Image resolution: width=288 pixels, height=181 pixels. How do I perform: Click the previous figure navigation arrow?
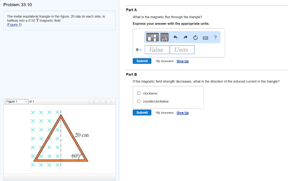tap(94, 101)
